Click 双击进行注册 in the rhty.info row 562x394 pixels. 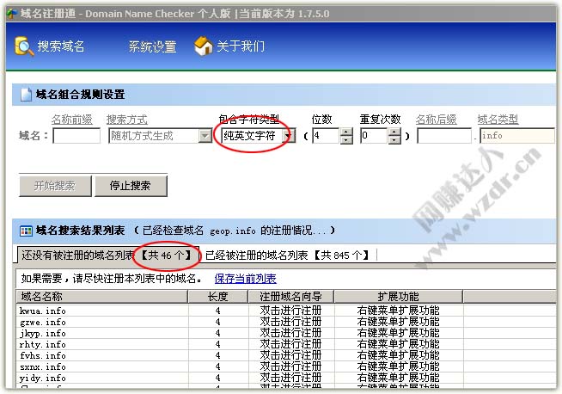[x=290, y=344]
